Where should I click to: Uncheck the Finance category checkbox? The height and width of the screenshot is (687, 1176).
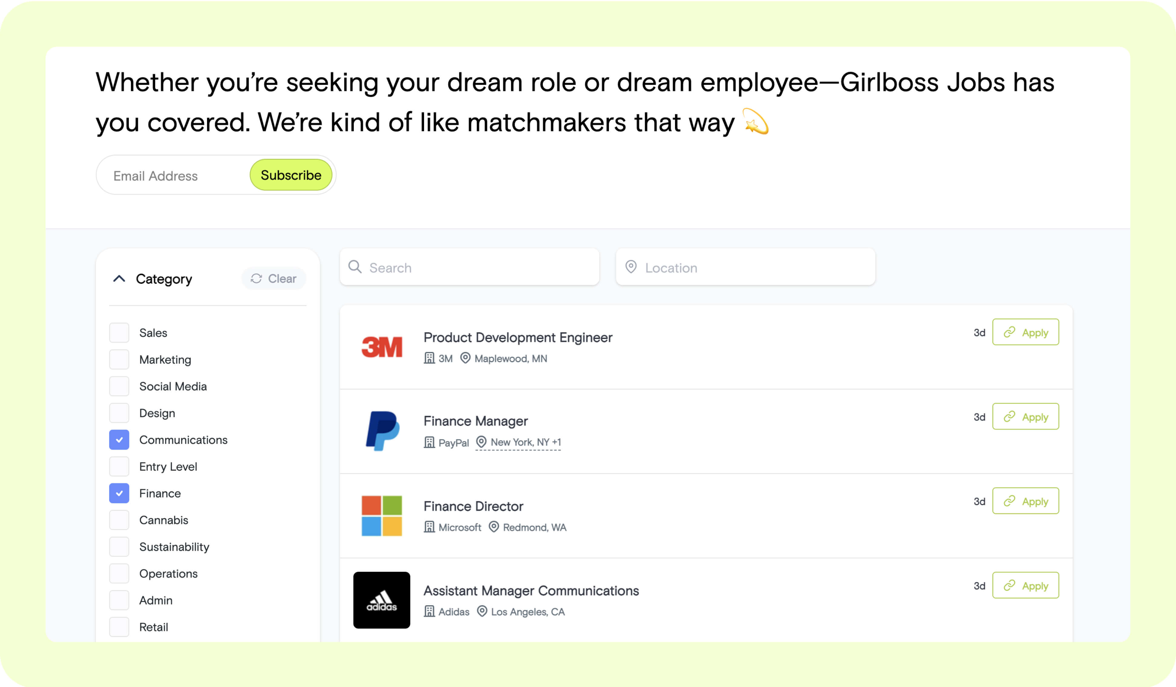[x=119, y=493]
